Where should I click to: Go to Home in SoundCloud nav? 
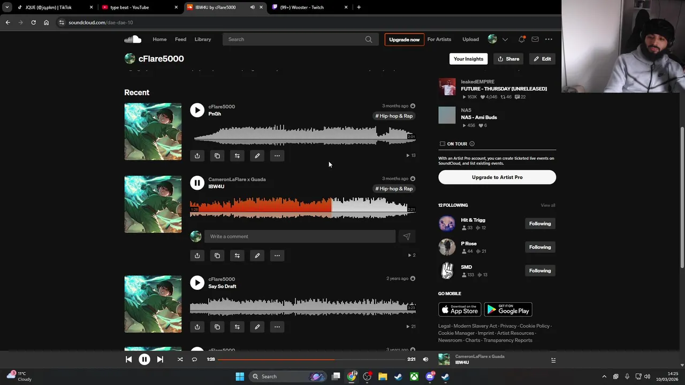coord(159,39)
